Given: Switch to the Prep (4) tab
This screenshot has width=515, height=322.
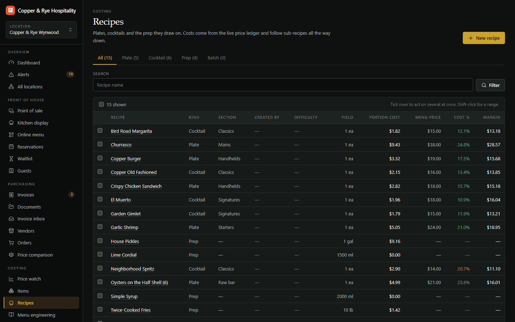Looking at the screenshot, I should click(190, 58).
